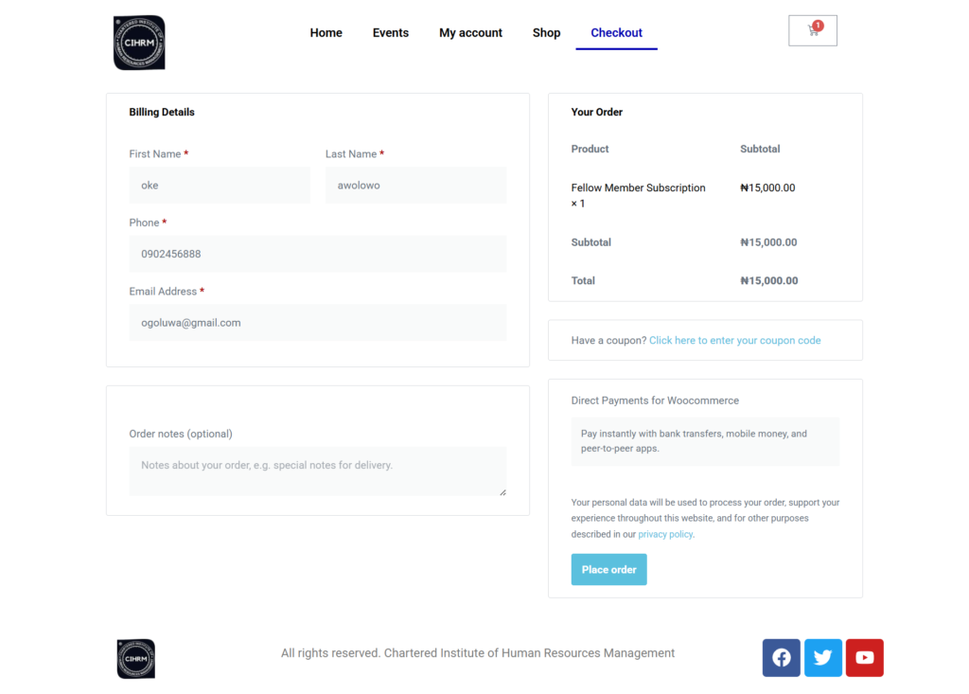969x694 pixels.
Task: Click the Place order button
Action: (x=608, y=570)
